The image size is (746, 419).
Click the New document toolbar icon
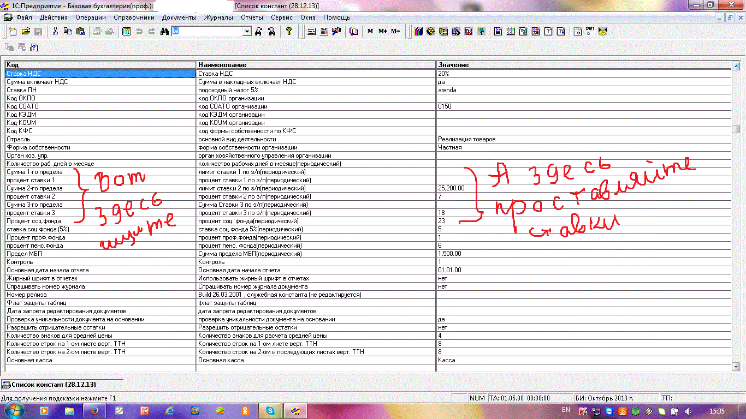tap(13, 31)
